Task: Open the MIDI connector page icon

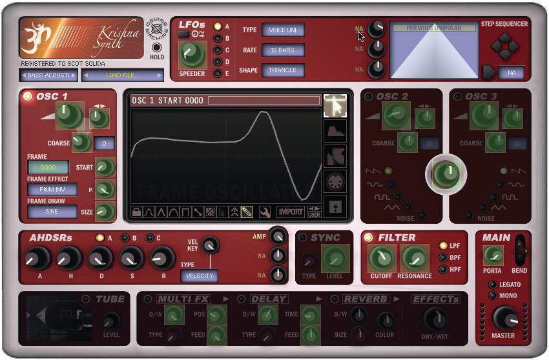Action: (x=335, y=181)
